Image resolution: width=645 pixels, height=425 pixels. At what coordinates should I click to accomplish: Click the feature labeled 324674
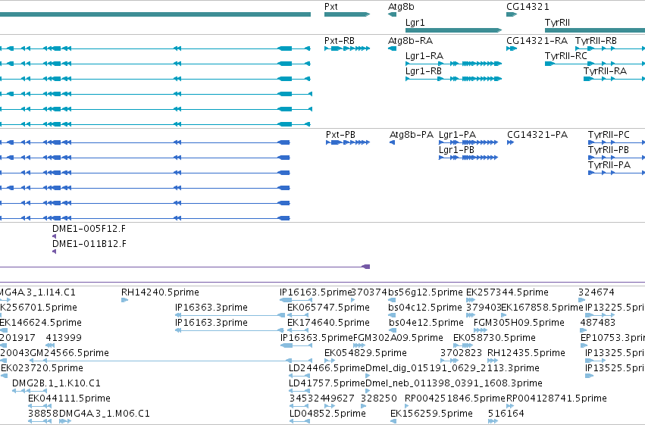coord(581,300)
